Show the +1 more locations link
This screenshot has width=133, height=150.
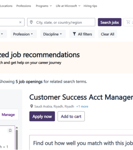click(x=82, y=106)
